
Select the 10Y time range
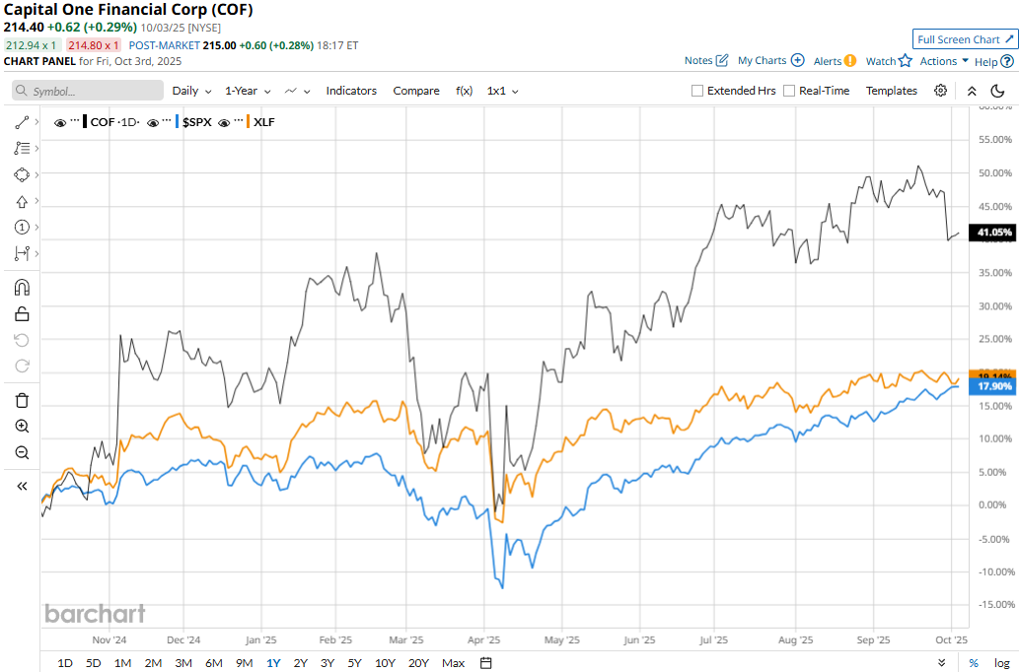pyautogui.click(x=385, y=663)
